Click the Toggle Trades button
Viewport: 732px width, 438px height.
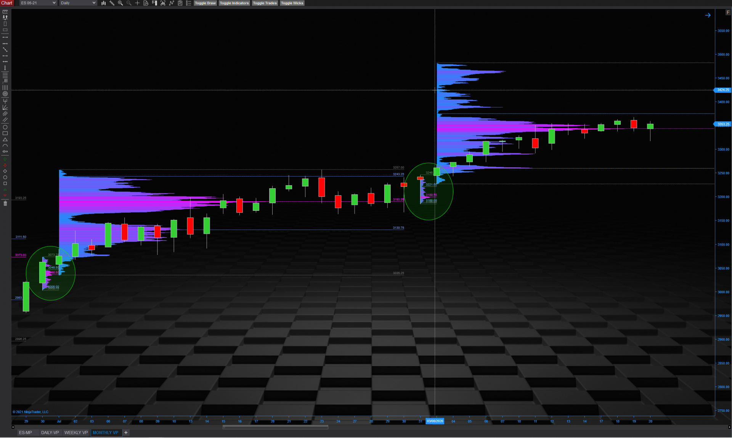[x=265, y=3]
